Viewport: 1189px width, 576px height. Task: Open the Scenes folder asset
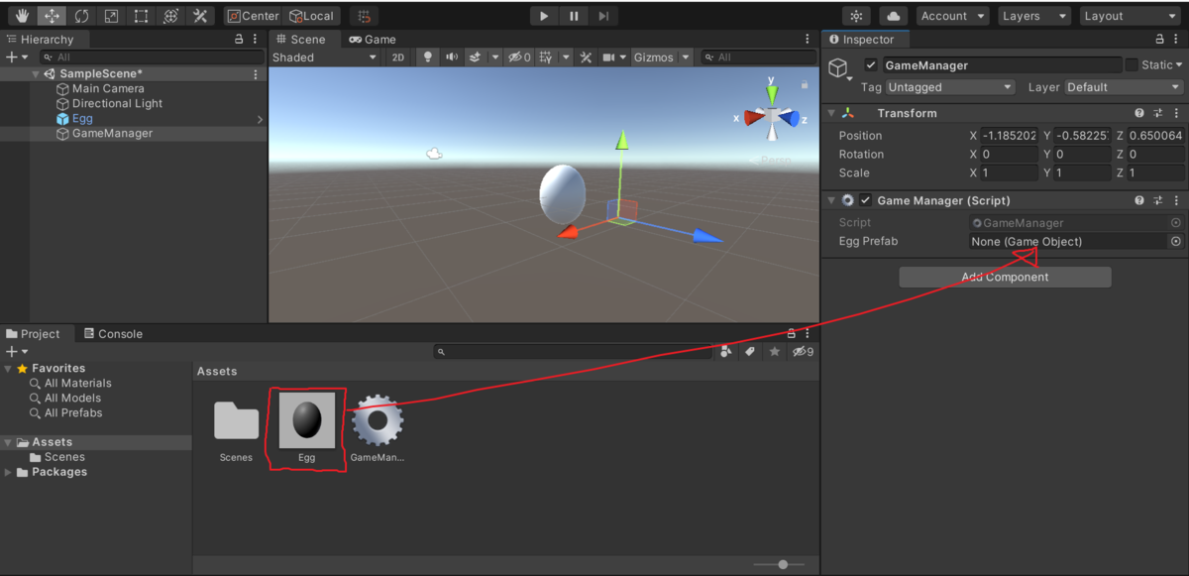(236, 420)
